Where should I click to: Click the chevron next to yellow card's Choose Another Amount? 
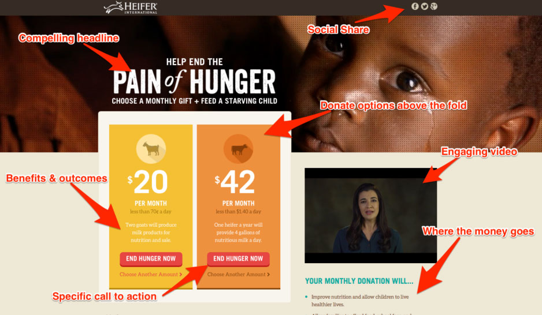[180, 274]
